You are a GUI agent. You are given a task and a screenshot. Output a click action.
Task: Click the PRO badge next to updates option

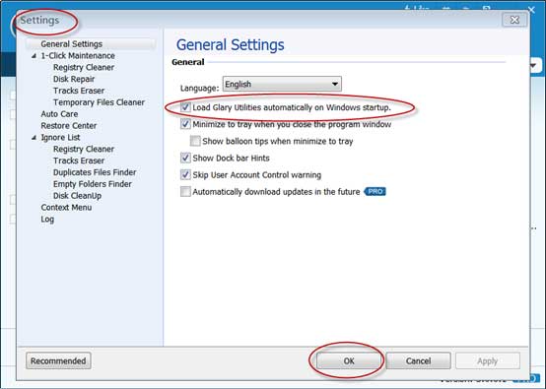(375, 191)
